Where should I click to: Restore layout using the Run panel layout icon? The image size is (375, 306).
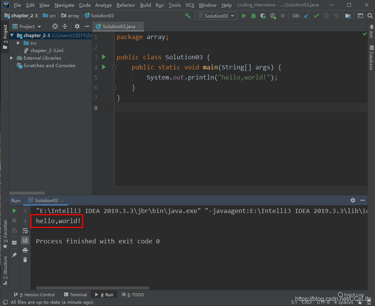click(x=14, y=242)
